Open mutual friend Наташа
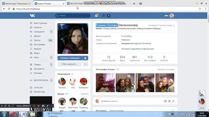Screen dimensions: 209x117 (62, 82)
